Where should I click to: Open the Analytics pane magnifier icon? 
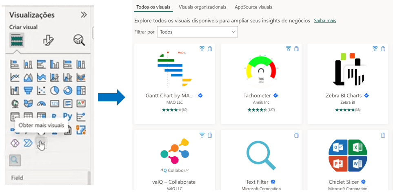click(79, 40)
